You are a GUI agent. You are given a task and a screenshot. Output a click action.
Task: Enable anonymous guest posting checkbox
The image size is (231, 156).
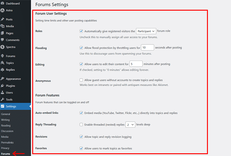point(81,80)
